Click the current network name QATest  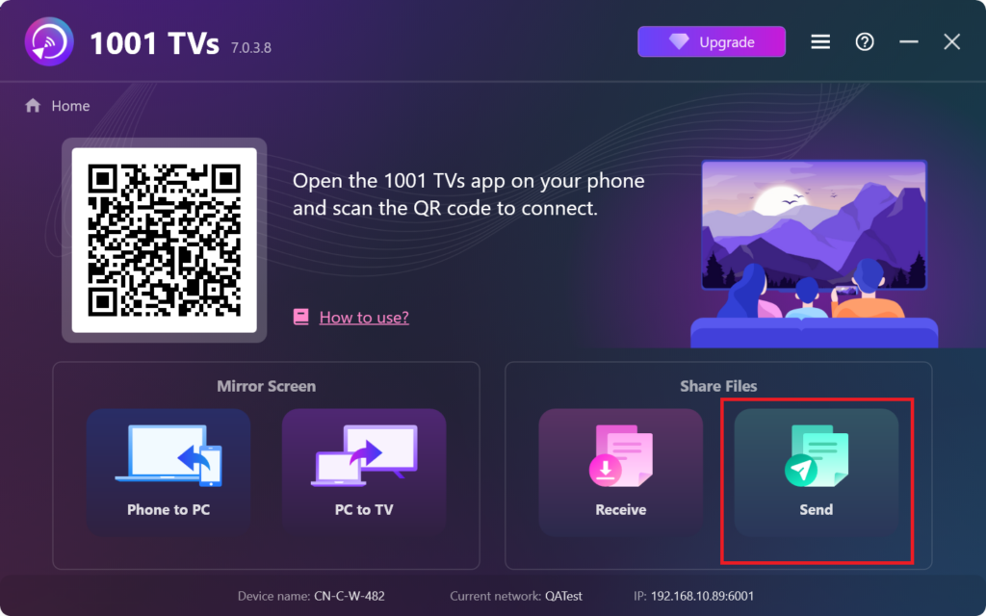[x=563, y=596]
